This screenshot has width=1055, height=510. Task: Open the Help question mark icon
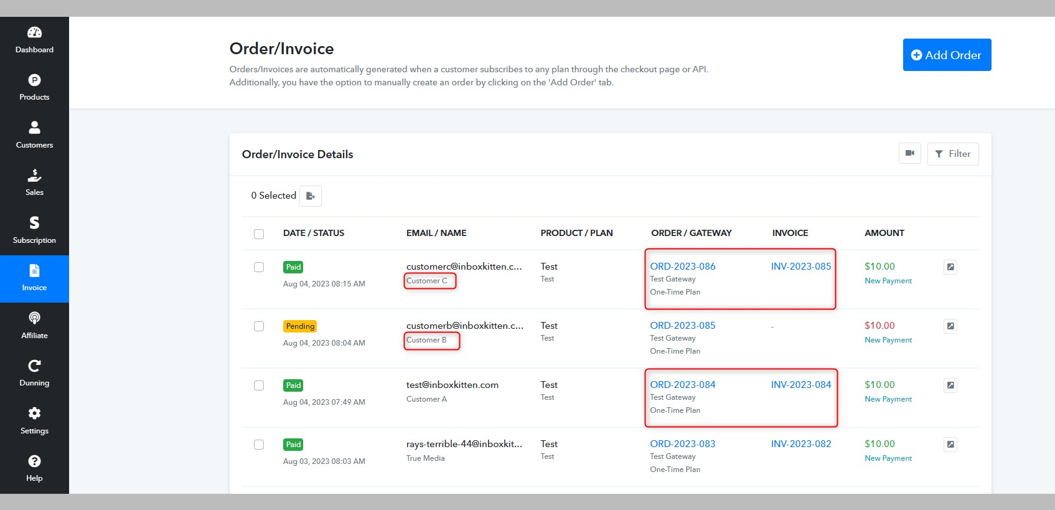point(34,461)
